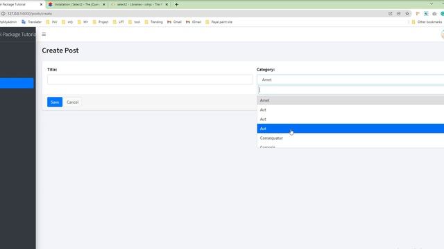
Task: Open the Translater bookmark
Action: [32, 22]
